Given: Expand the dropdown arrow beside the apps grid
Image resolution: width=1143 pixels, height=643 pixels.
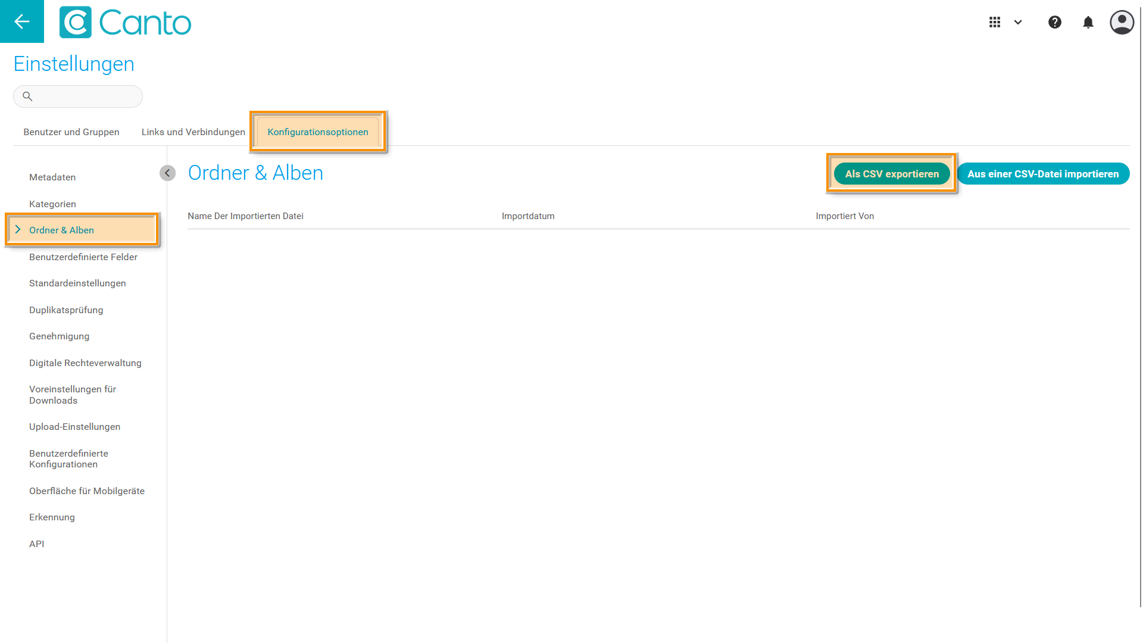Looking at the screenshot, I should (1018, 22).
